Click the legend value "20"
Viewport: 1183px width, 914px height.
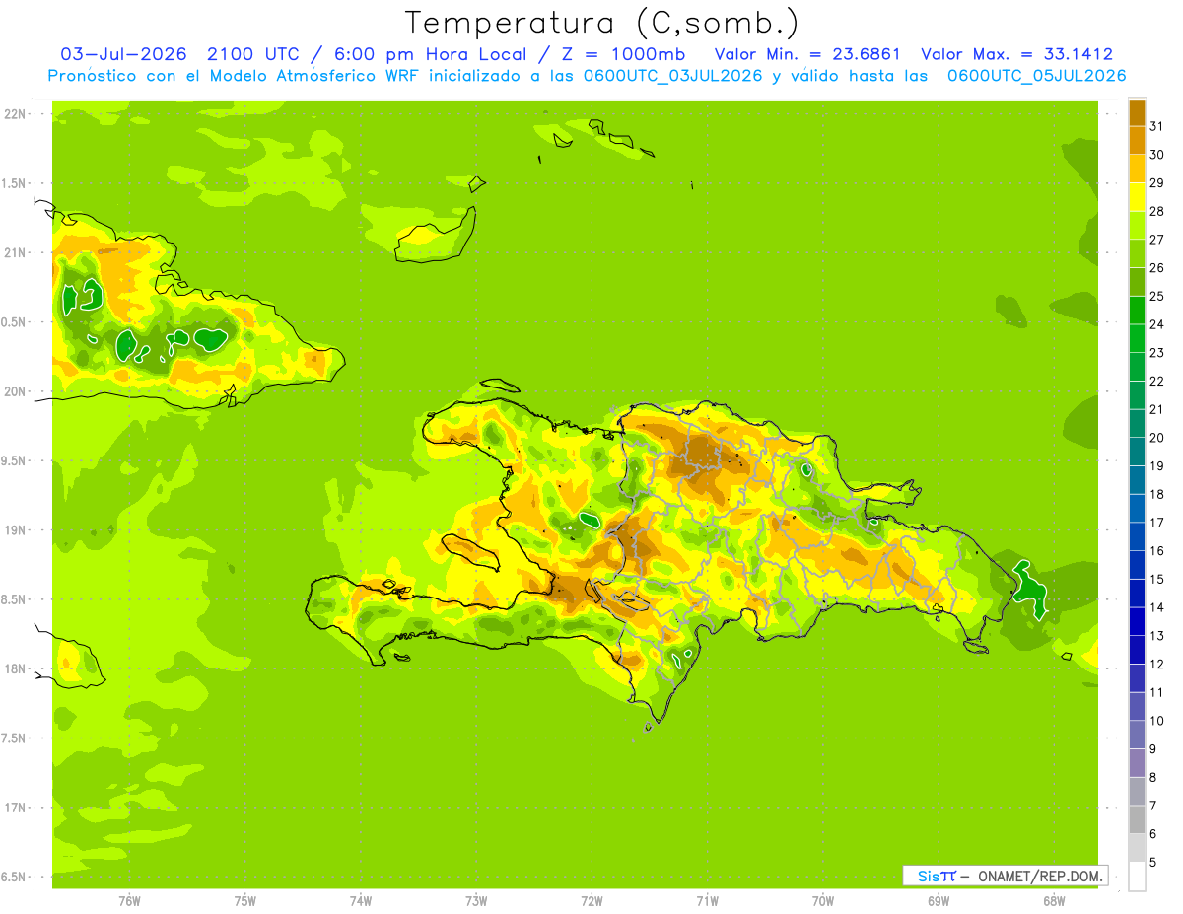(x=1156, y=438)
